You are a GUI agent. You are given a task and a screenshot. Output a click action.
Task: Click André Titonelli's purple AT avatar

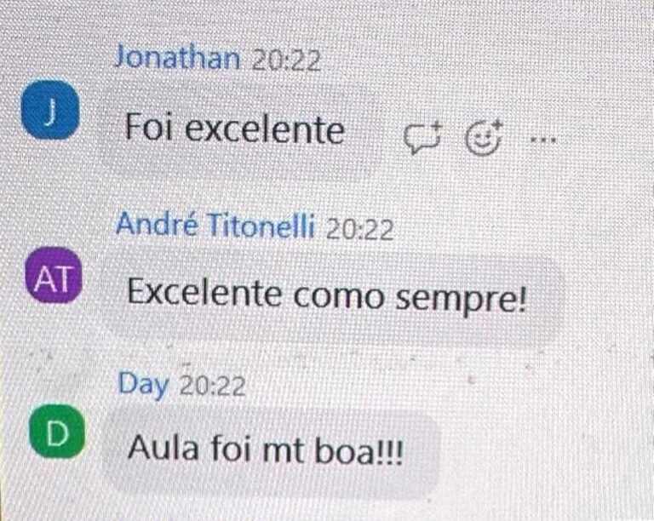(53, 276)
